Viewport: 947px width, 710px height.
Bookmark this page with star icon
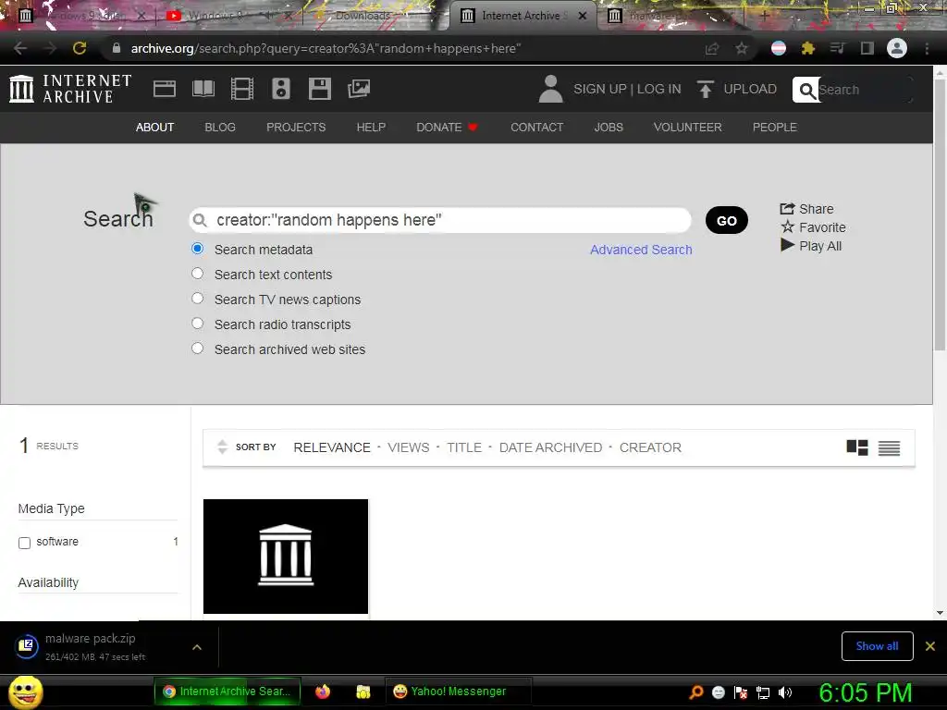[x=741, y=48]
